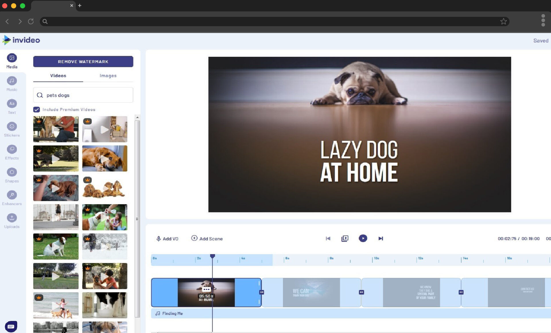Image resolution: width=551 pixels, height=333 pixels.
Task: Open the Music panel
Action: tap(12, 84)
